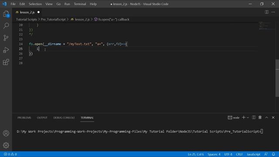
Task: Restore down the VS Code window
Action: click(262, 4)
